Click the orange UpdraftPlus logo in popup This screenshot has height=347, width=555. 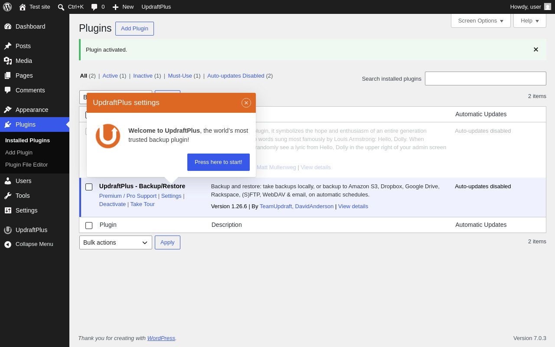(108, 136)
